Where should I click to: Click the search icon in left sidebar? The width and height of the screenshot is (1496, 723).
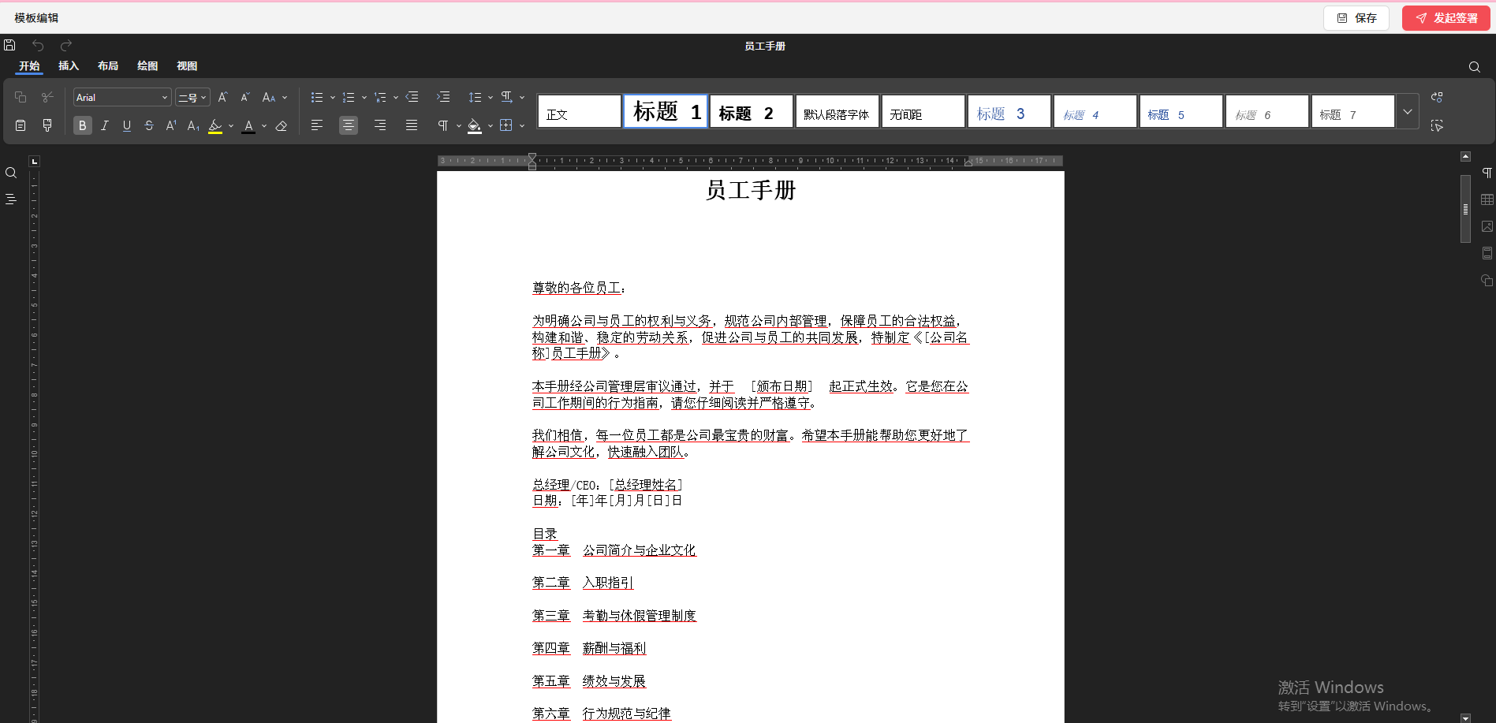pos(11,173)
